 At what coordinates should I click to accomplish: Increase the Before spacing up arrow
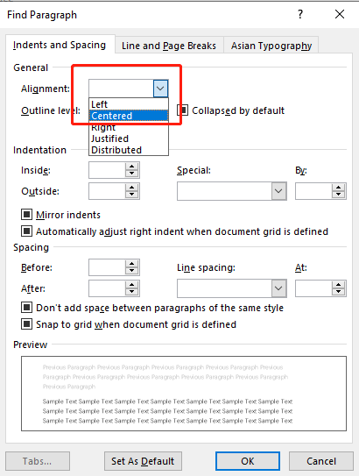coord(131,264)
